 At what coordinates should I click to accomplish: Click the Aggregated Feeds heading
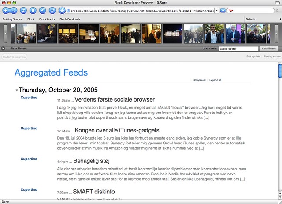51,72
